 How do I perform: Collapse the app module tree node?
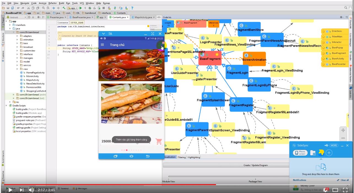click(x=7, y=21)
